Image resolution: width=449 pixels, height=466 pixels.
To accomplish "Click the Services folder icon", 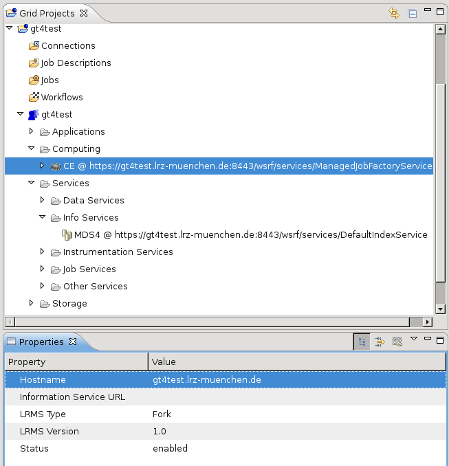I will pos(45,184).
